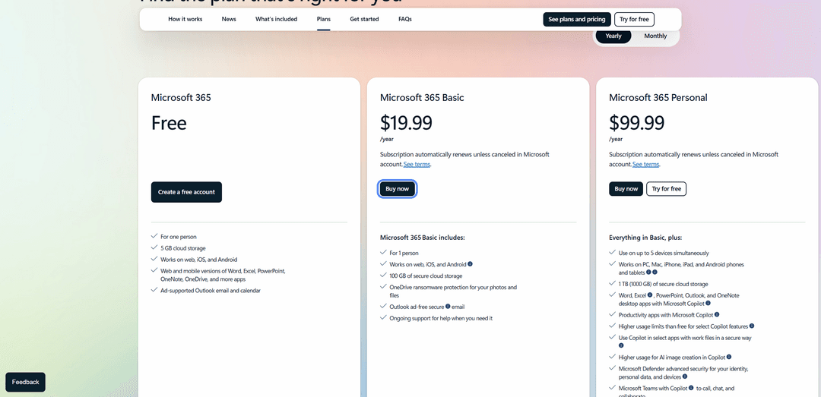Switch billing to Monthly
Viewport: 821px width, 397px height.
(x=655, y=36)
